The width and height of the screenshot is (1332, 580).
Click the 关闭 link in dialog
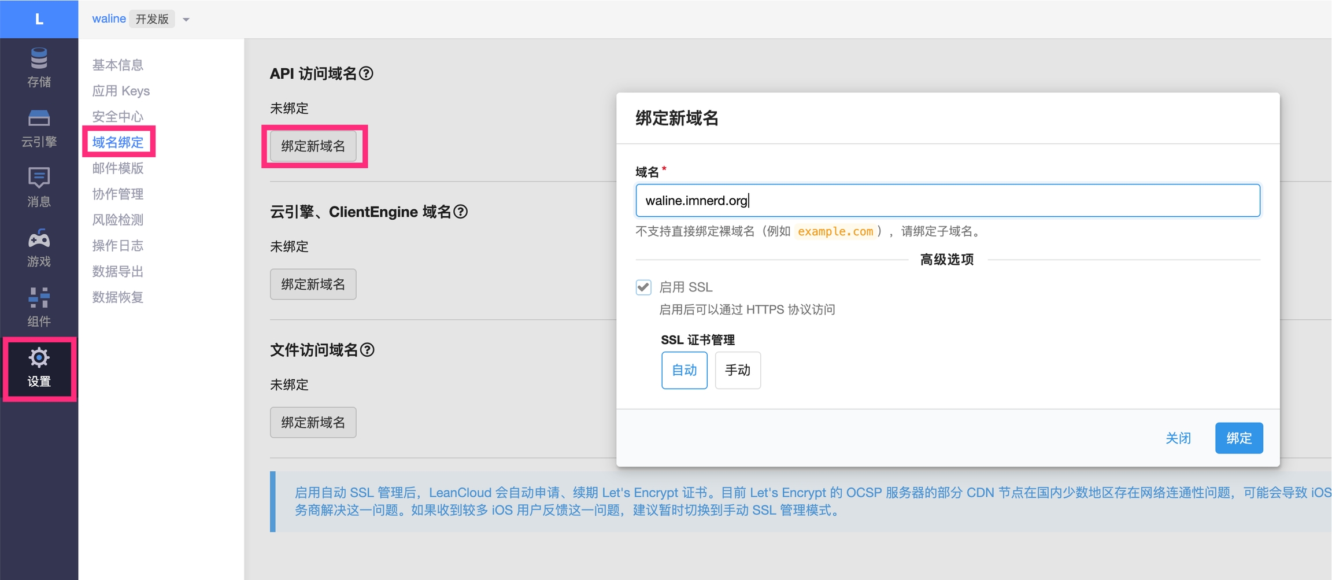tap(1178, 438)
